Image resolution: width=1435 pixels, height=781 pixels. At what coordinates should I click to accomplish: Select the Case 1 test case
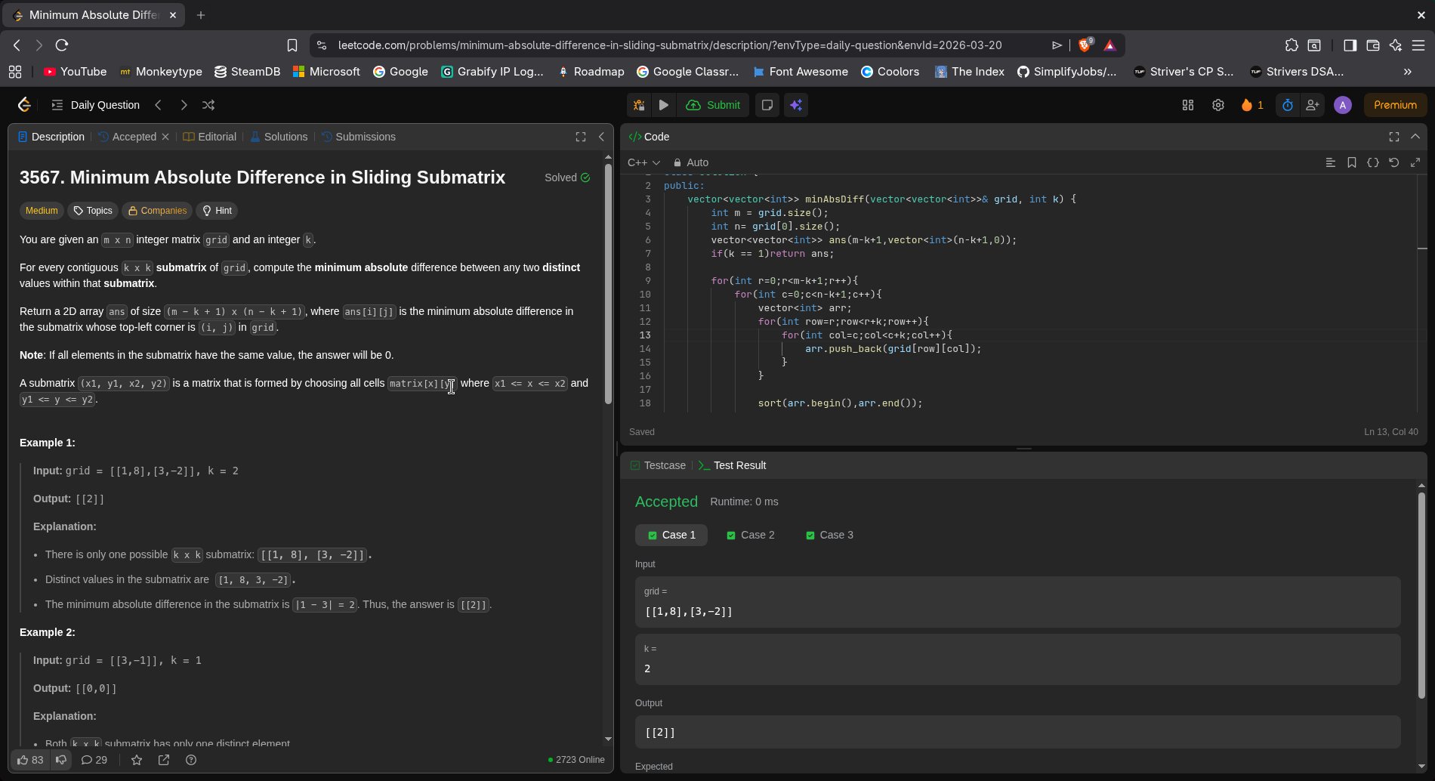pyautogui.click(x=671, y=535)
